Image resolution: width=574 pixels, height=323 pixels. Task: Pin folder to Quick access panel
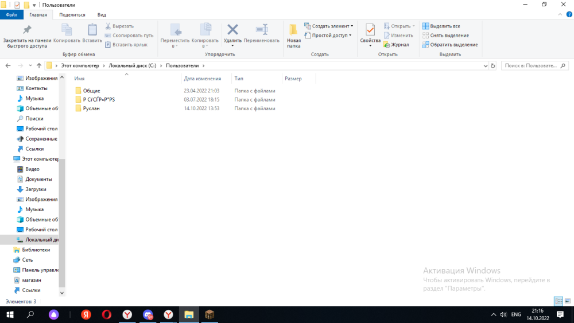coord(27,36)
